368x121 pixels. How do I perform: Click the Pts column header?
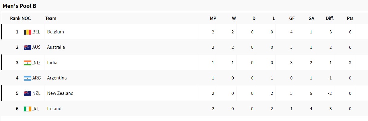350,18
